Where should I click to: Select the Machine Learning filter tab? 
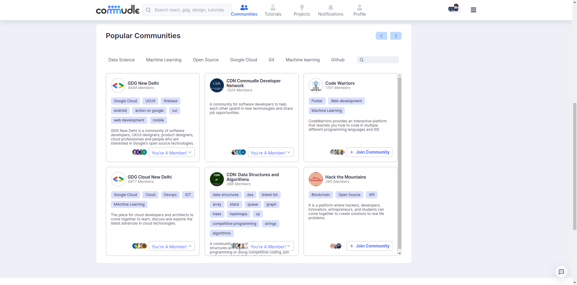[164, 60]
